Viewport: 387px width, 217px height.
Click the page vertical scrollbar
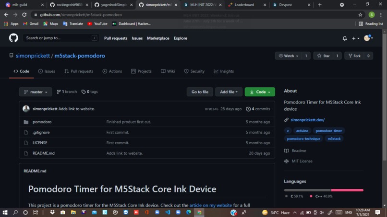click(385, 97)
